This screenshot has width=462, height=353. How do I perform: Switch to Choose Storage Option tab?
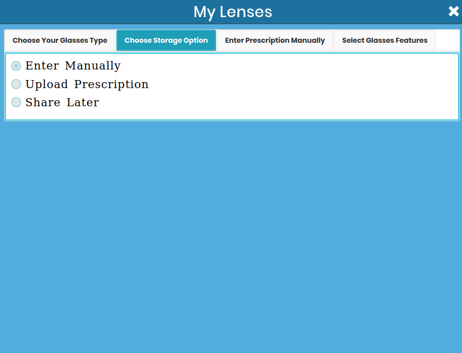point(166,40)
